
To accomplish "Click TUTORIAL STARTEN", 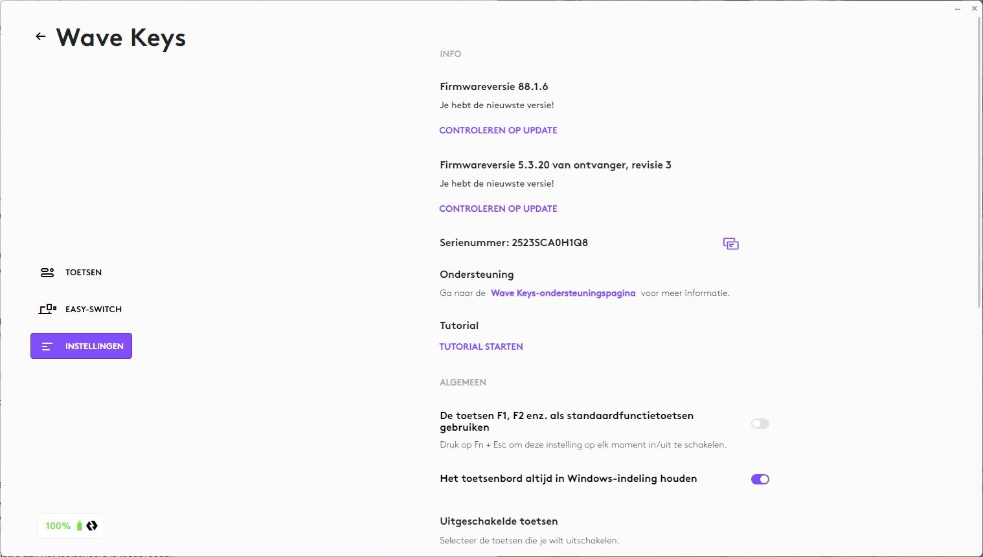I will pyautogui.click(x=481, y=347).
